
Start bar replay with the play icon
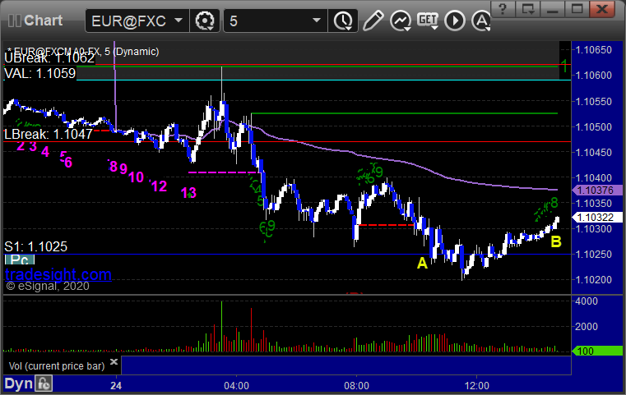click(x=455, y=21)
